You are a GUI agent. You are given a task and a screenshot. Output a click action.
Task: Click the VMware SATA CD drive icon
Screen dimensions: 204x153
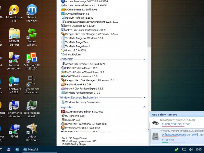pos(155,123)
